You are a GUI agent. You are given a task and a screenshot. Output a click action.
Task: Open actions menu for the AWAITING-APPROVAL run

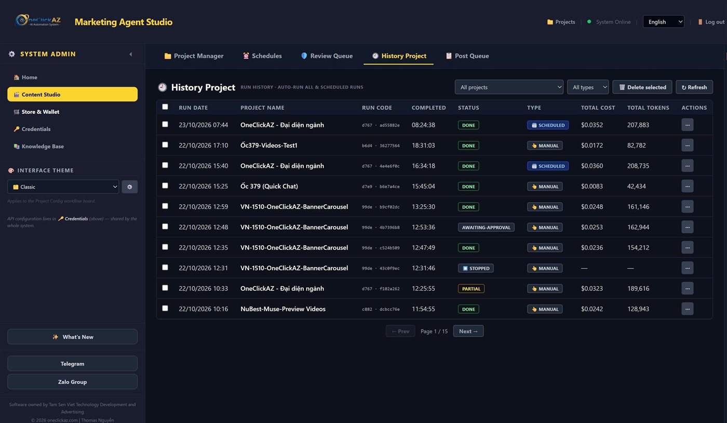click(688, 228)
